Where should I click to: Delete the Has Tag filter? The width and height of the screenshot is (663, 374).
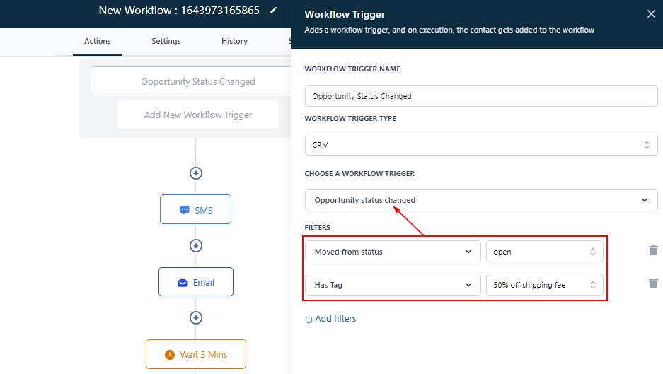[653, 284]
